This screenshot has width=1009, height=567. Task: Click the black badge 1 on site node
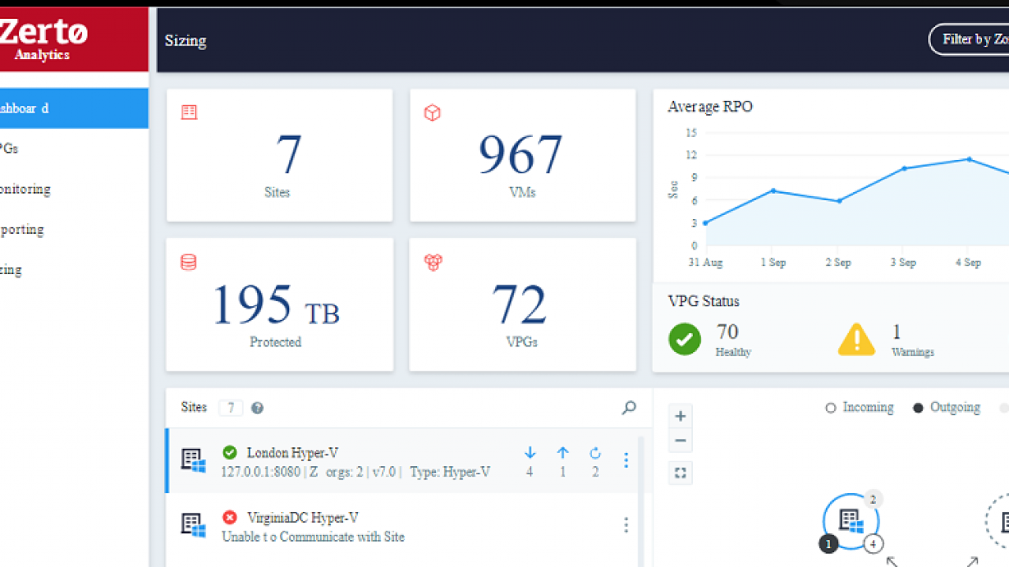[828, 543]
